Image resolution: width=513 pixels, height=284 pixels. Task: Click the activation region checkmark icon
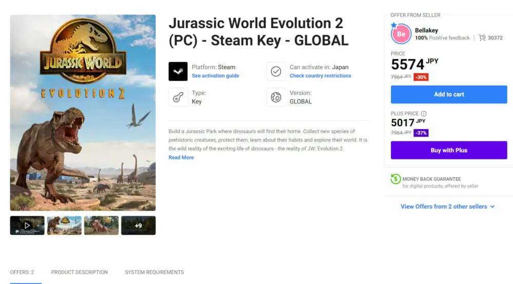pos(276,71)
